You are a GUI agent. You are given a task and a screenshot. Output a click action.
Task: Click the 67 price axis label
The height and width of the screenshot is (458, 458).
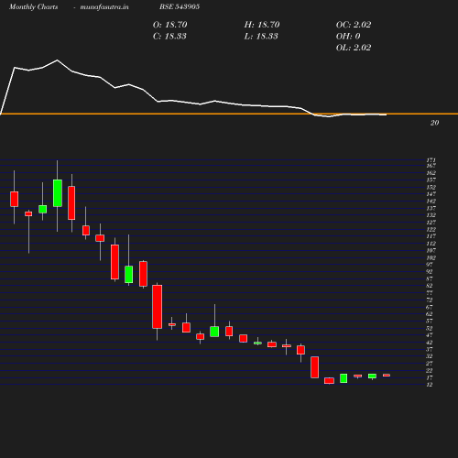[x=430, y=307]
